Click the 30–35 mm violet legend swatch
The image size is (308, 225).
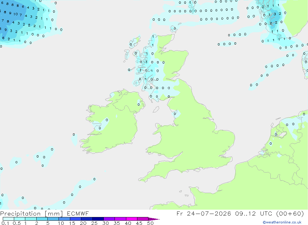(x=109, y=219)
